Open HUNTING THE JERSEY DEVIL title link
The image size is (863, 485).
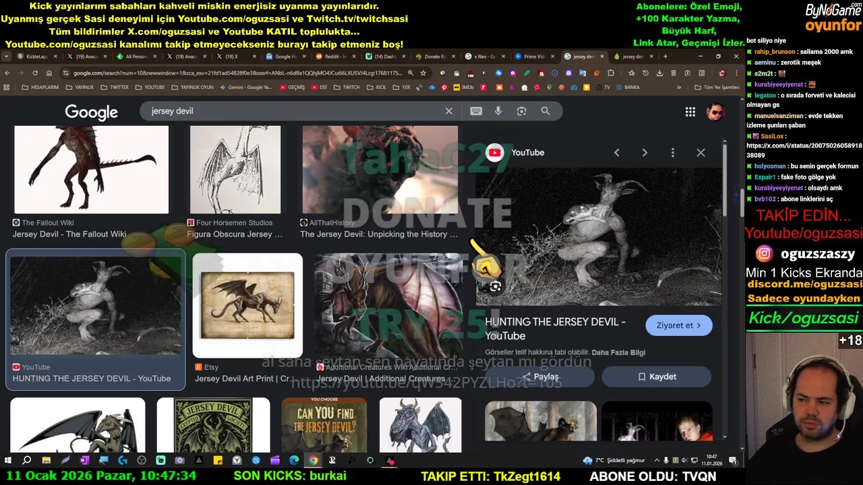tap(555, 329)
